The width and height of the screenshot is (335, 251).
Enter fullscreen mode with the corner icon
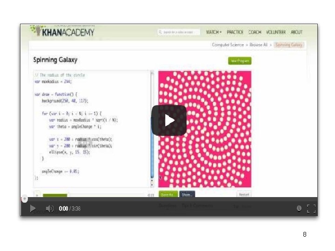point(311,209)
